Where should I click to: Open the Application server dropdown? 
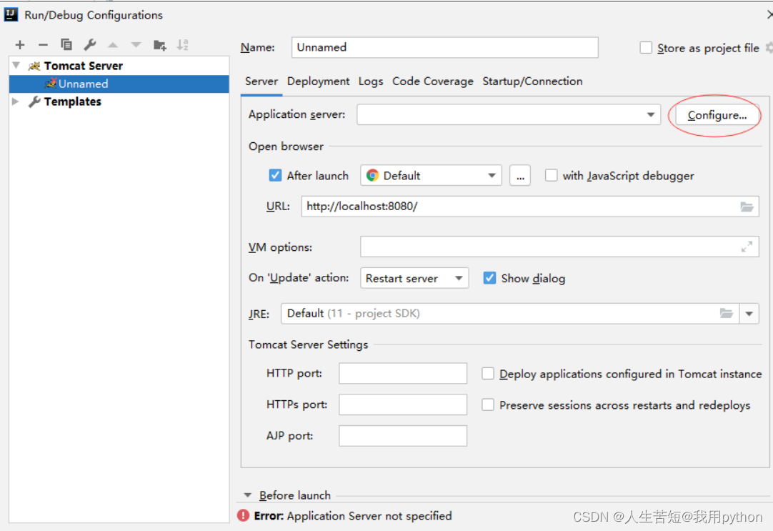pyautogui.click(x=651, y=114)
